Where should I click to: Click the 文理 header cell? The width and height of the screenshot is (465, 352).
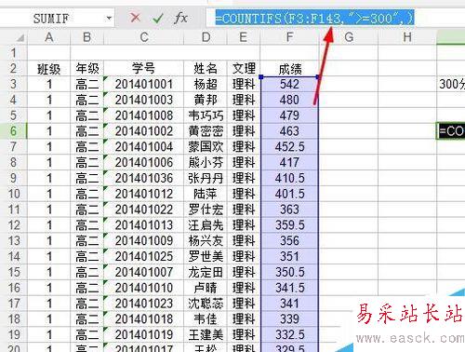[244, 68]
